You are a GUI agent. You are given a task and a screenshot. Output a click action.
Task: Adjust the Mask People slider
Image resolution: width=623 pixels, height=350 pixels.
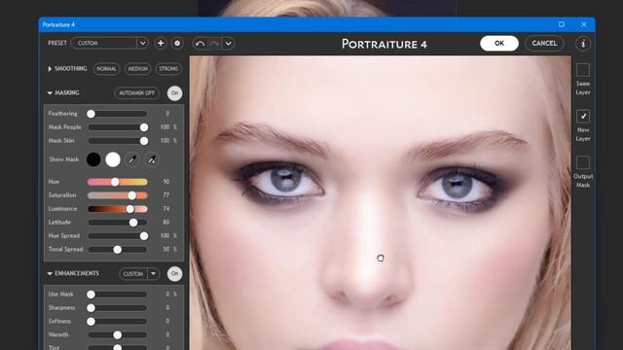117,127
